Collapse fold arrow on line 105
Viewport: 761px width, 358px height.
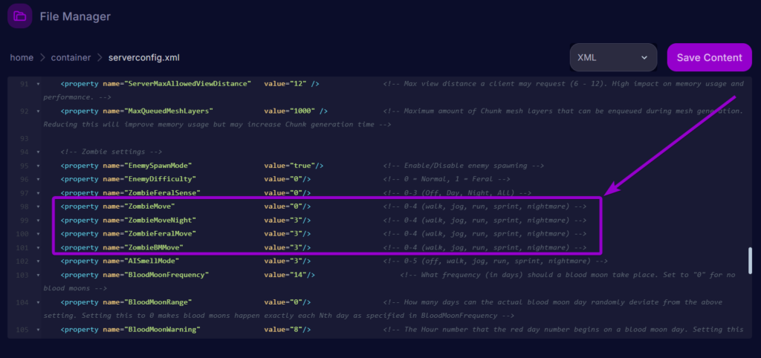point(38,329)
